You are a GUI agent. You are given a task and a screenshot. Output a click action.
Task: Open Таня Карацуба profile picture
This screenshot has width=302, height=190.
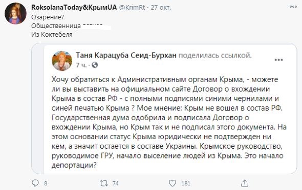point(62,61)
